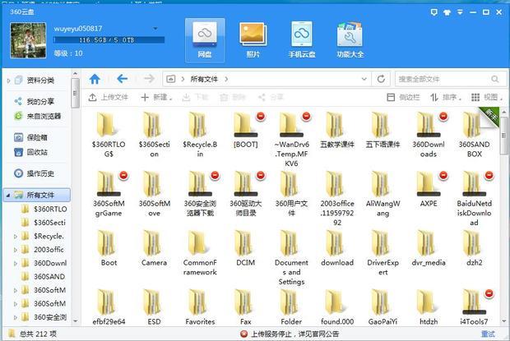Open 我的分享 in sidebar
510x341 pixels.
(35, 102)
